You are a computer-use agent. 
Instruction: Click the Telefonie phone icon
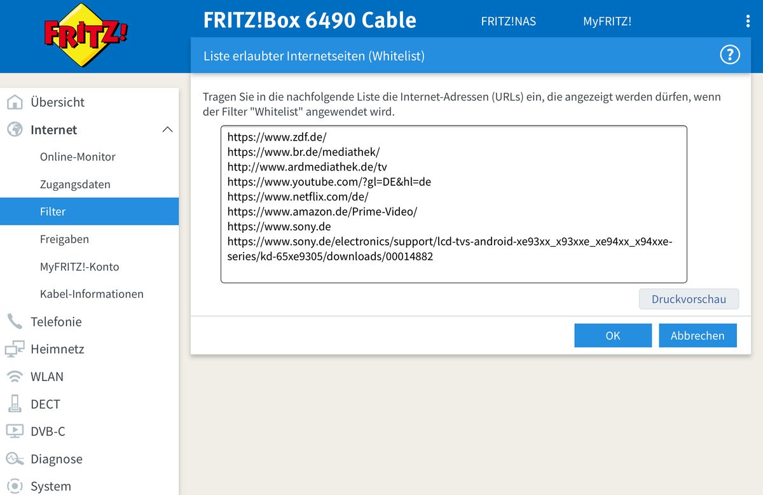[15, 321]
